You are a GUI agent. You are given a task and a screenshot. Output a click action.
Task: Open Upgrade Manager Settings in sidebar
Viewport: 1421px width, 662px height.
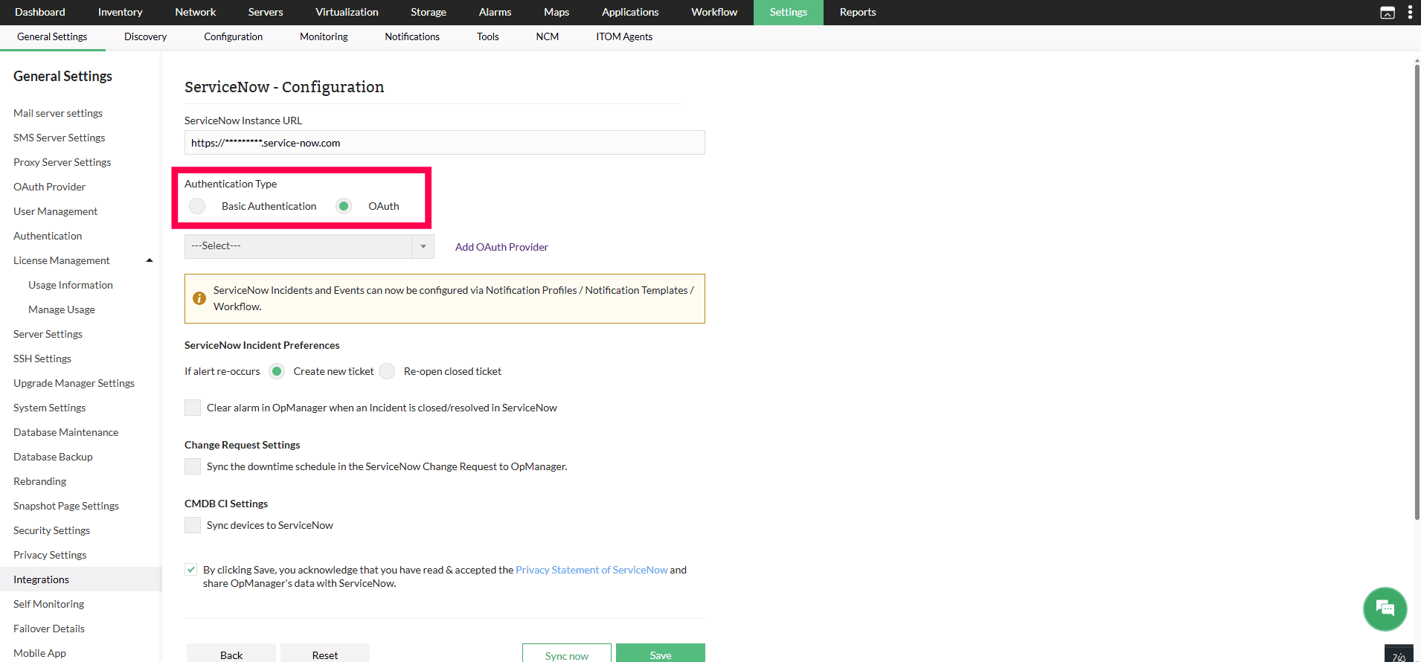(x=74, y=383)
